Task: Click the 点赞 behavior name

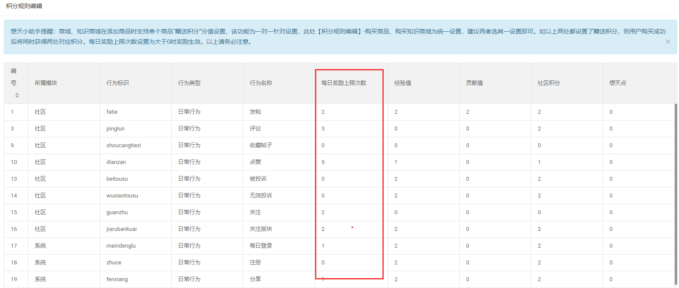Action: pyautogui.click(x=255, y=162)
